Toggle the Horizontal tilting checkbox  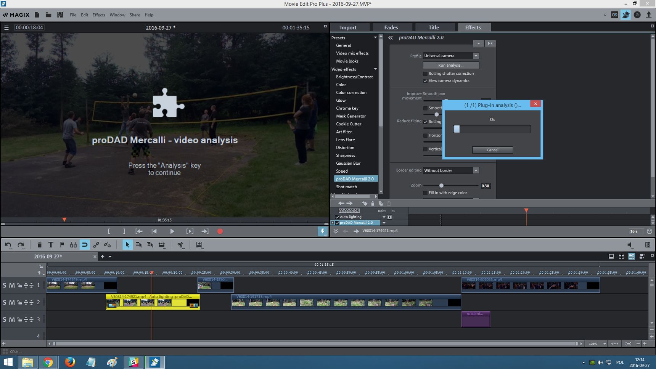[425, 135]
